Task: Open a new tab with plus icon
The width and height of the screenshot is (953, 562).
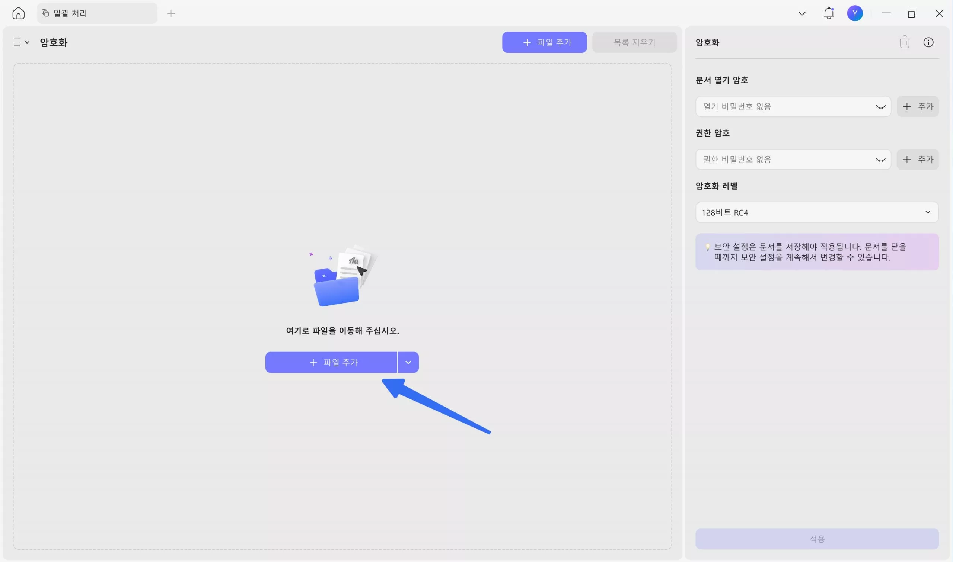Action: [171, 14]
